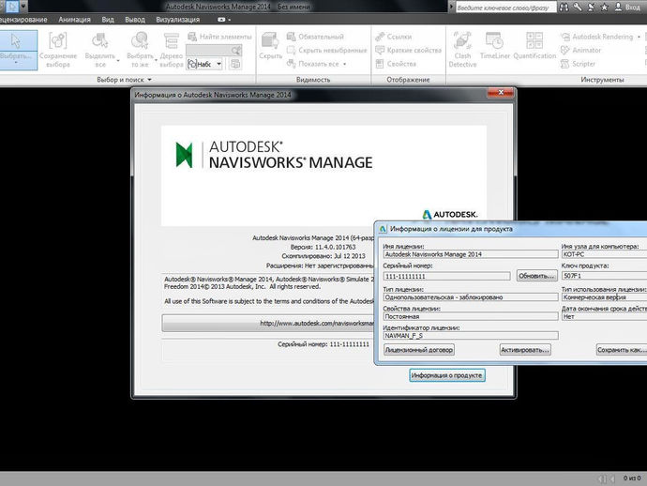Open Дерево выбора (Selection Tree) panel
Viewport: 647px width, 486px height.
coord(172,50)
